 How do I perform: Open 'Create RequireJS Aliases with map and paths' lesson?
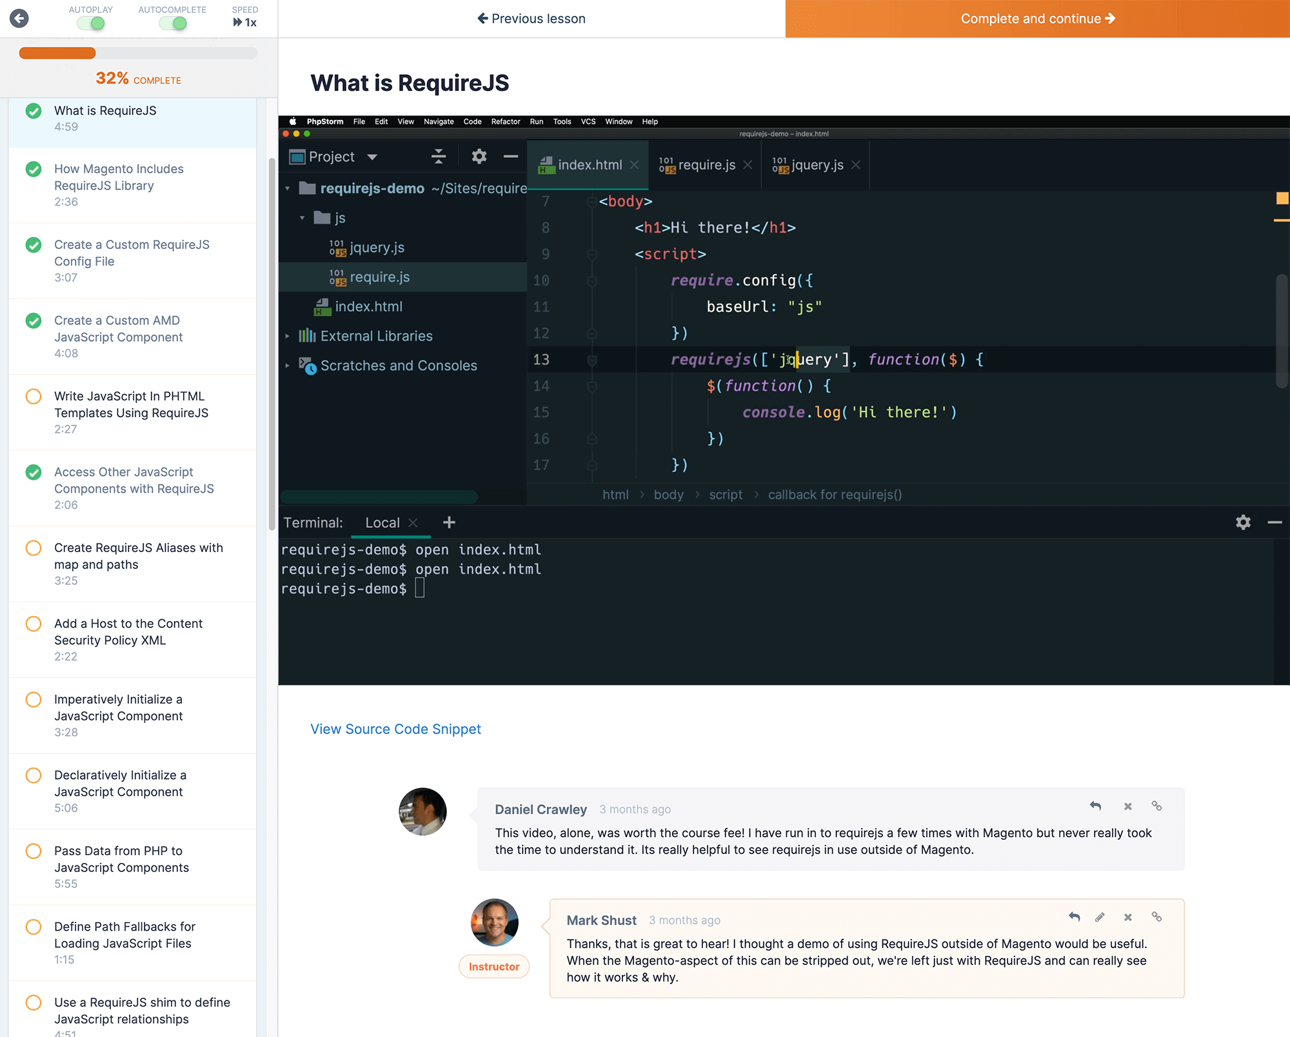138,556
